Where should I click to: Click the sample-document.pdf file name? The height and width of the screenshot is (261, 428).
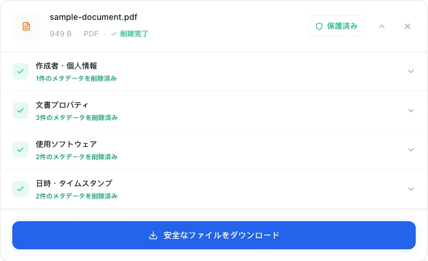(94, 17)
